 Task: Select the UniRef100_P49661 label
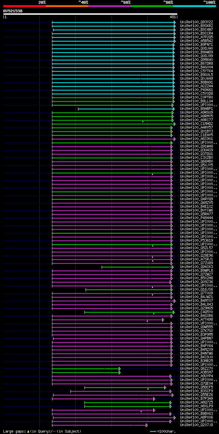(x=196, y=90)
